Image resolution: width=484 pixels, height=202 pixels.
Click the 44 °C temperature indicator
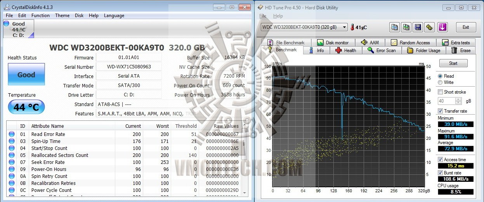26,107
